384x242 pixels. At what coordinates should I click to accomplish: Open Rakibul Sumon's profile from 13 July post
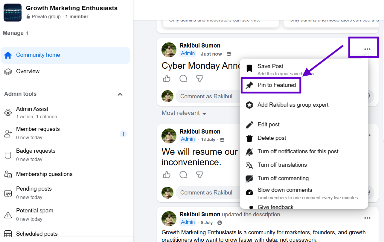(200, 132)
